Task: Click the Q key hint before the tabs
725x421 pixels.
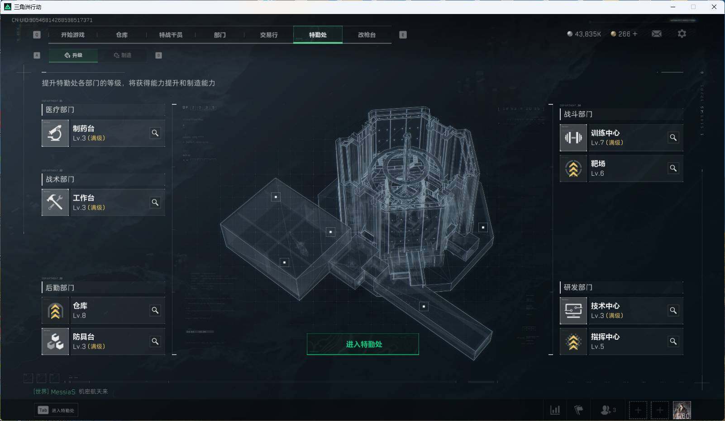Action: point(37,35)
